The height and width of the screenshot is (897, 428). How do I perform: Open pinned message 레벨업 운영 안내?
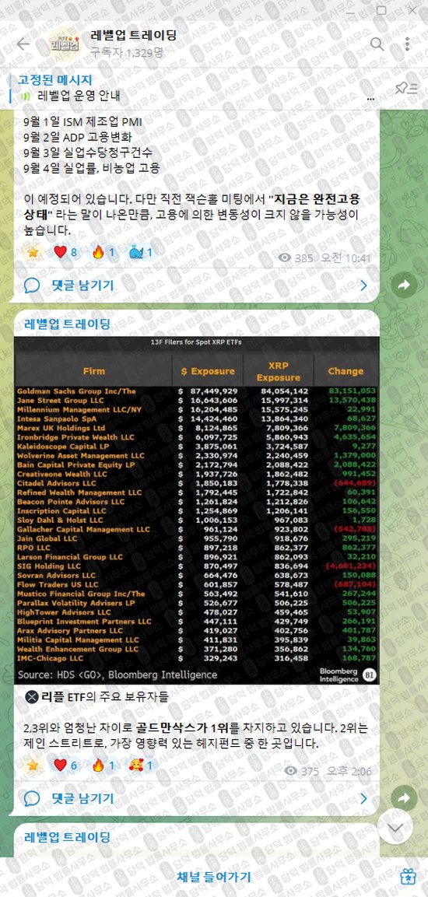79,96
